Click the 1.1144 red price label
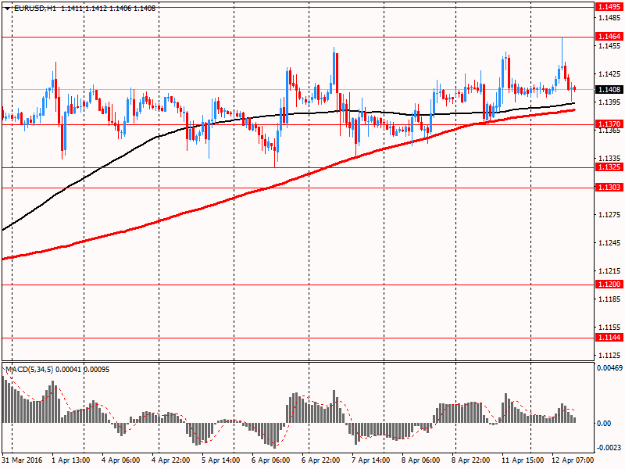The width and height of the screenshot is (625, 469). [609, 338]
